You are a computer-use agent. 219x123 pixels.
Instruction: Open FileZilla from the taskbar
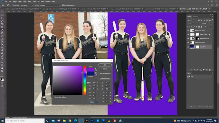click(115, 121)
